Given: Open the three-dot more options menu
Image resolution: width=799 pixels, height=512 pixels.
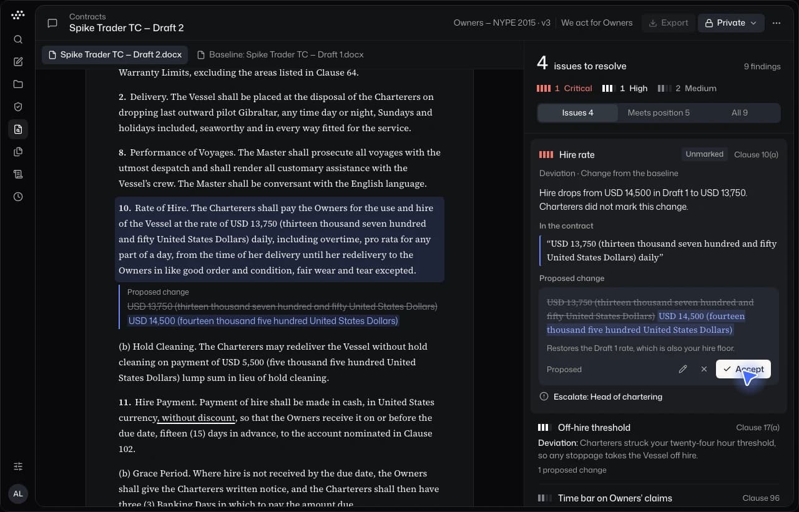Looking at the screenshot, I should tap(777, 23).
